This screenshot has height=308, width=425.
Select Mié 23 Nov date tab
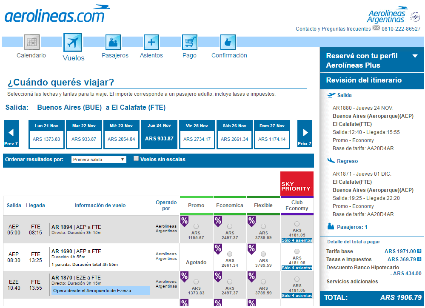[121, 134]
